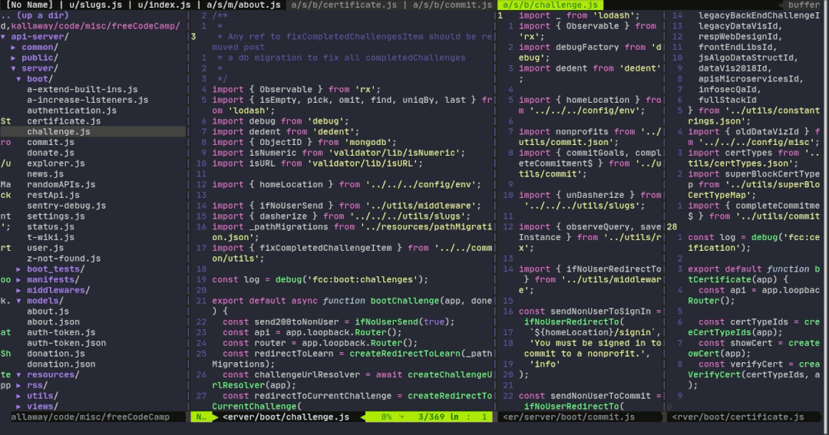The width and height of the screenshot is (829, 435).
Task: Switch to the u/slugs.js tab
Action: (x=96, y=5)
